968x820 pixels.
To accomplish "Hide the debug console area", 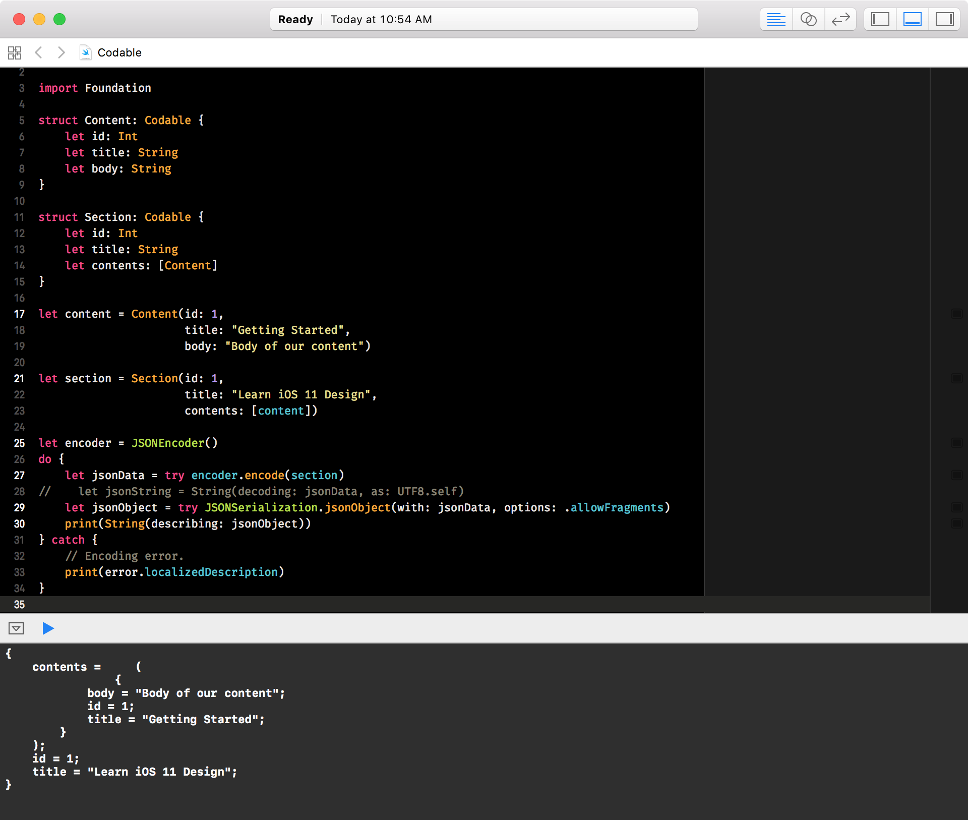I will tap(16, 628).
